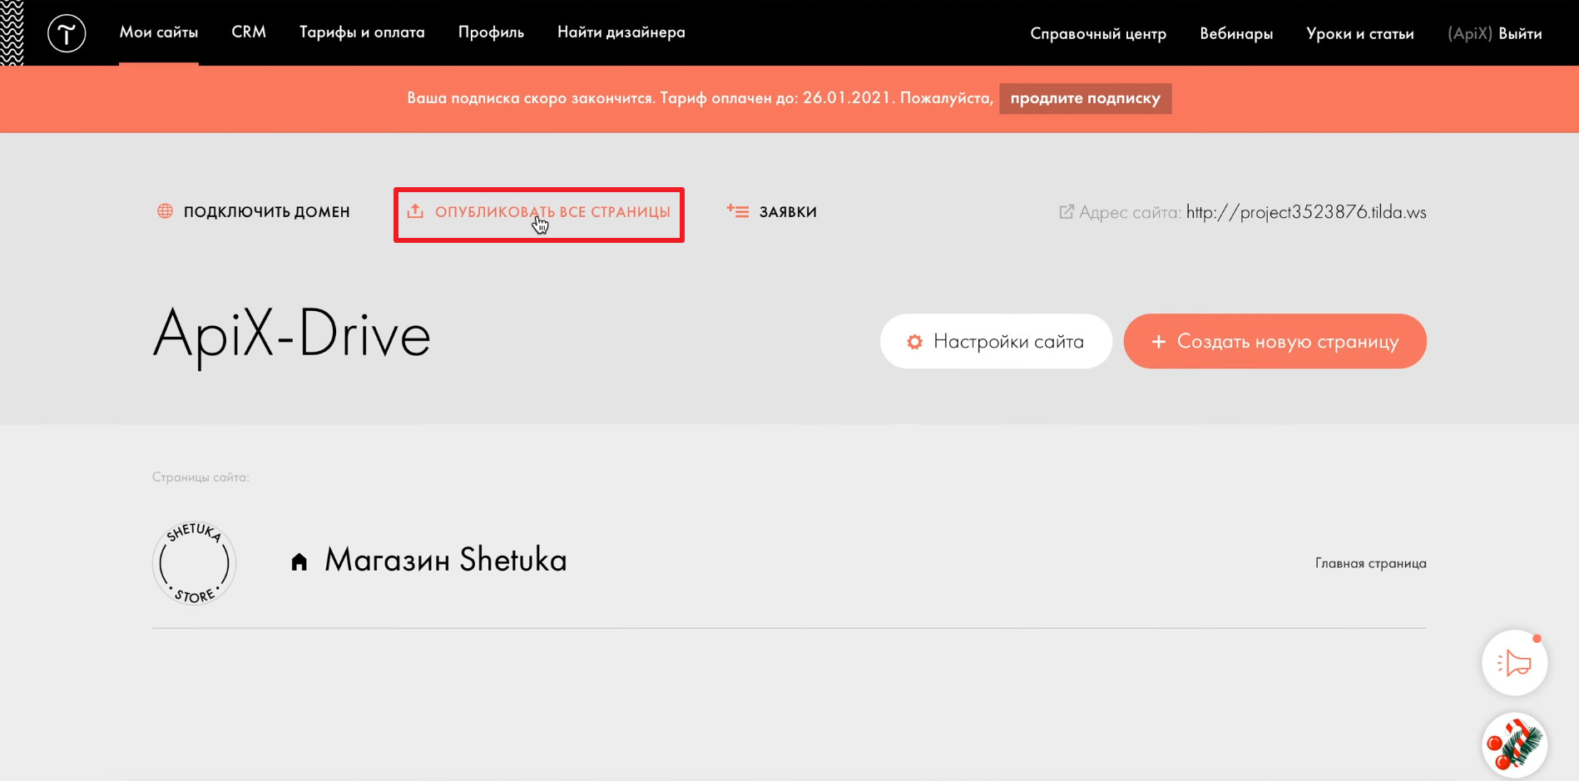Open the project3523876.tilda.ws site link
Screen dimensions: 1579x781
coord(1305,212)
